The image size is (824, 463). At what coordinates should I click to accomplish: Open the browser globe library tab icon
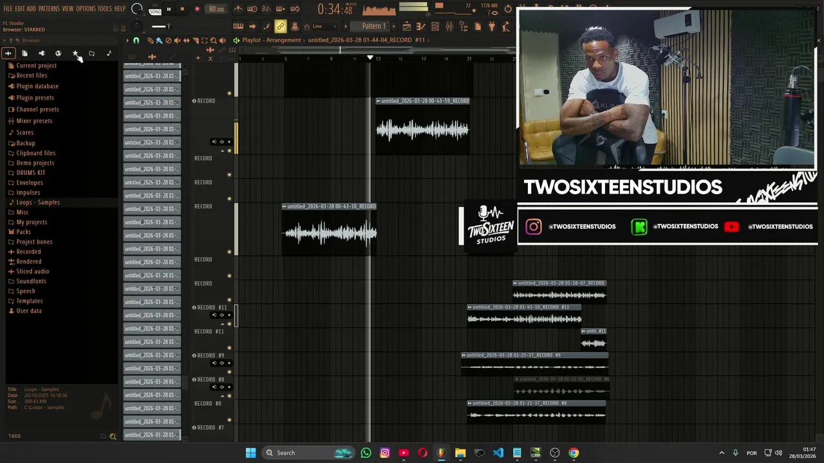[58, 53]
